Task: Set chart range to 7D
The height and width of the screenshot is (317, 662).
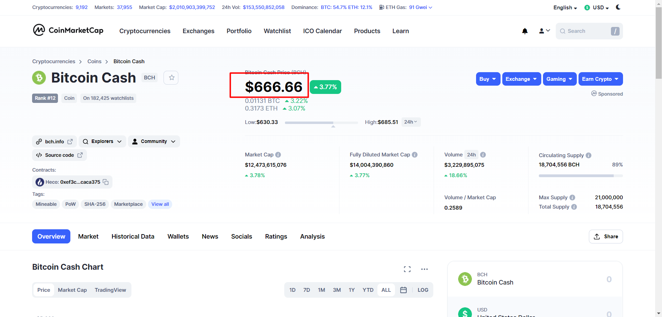Action: click(307, 290)
